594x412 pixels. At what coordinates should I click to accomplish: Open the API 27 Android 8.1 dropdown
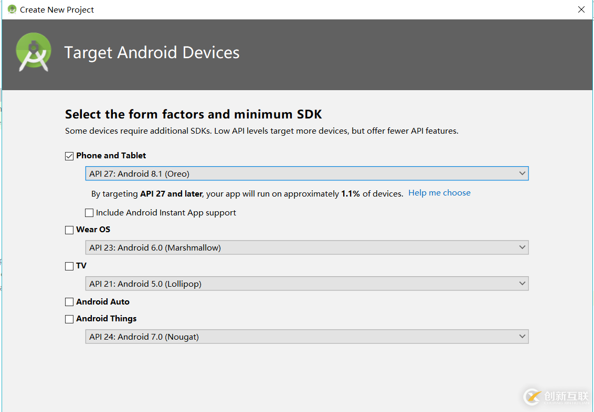click(307, 173)
